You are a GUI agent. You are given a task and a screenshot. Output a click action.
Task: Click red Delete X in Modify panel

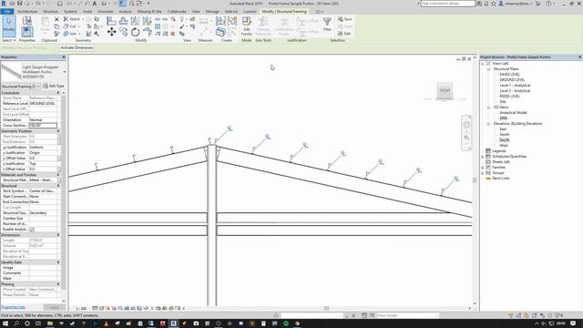pos(173,34)
